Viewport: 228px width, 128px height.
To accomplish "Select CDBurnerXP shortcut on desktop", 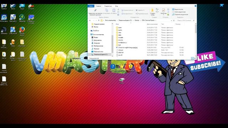I will point(13,31).
